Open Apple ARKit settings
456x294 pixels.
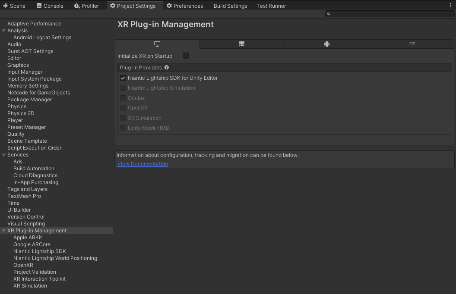(28, 238)
